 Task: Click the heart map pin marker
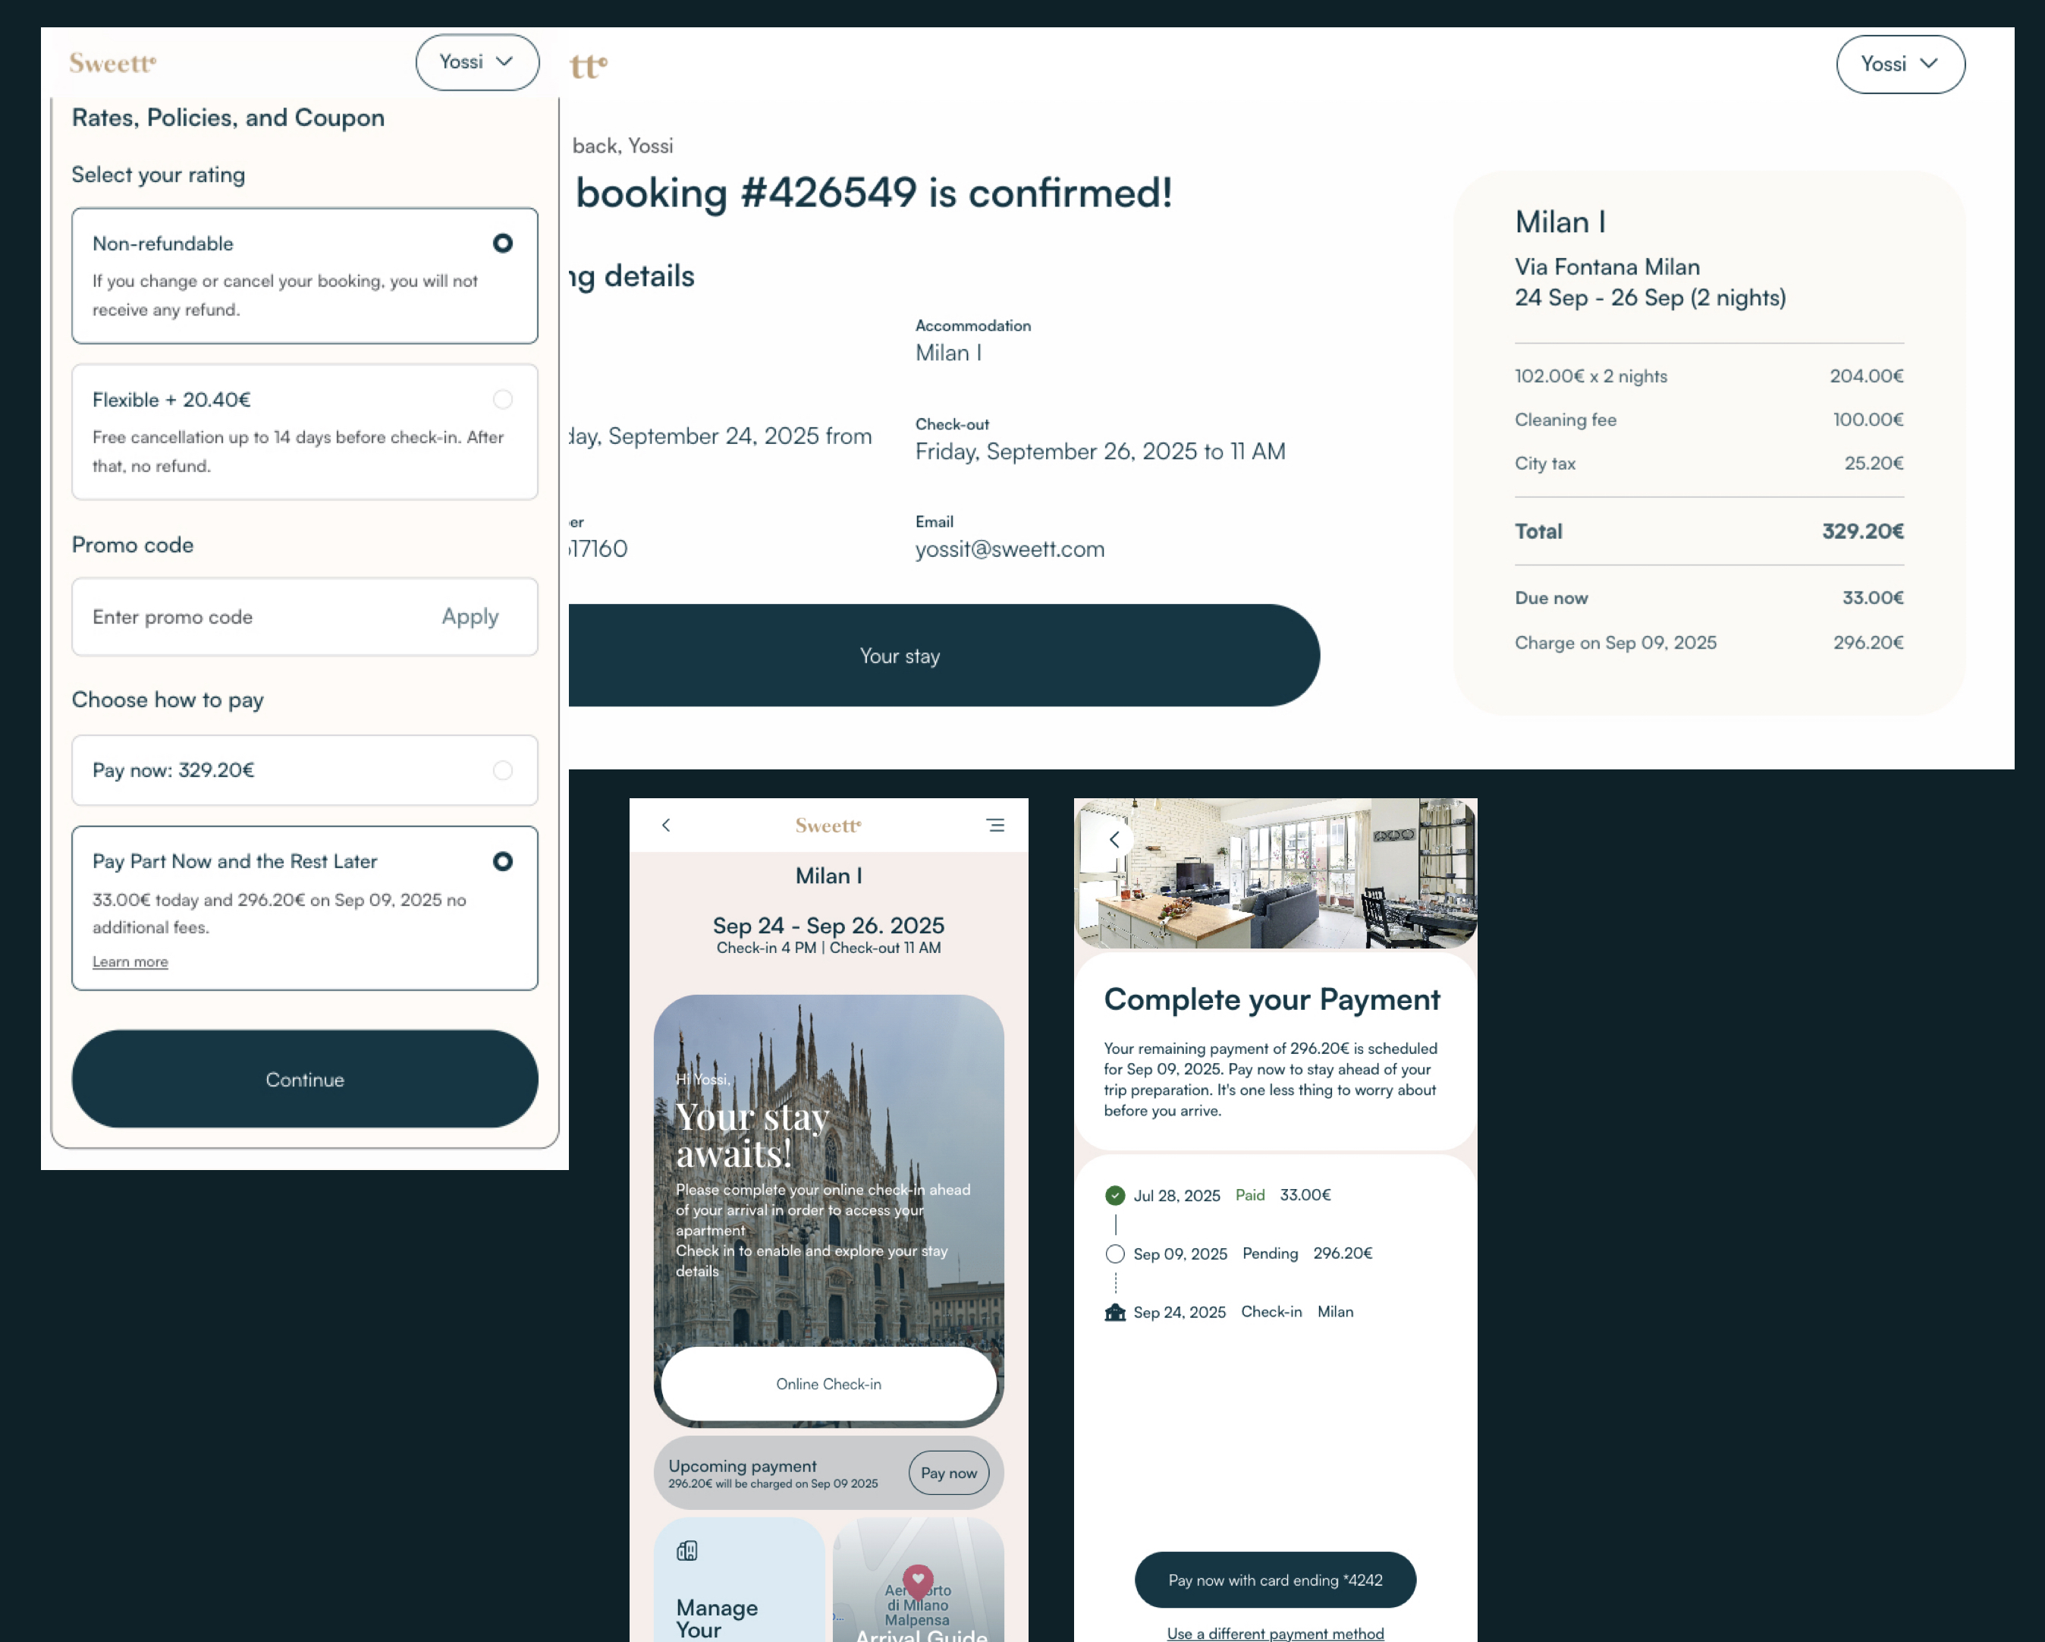[917, 1579]
